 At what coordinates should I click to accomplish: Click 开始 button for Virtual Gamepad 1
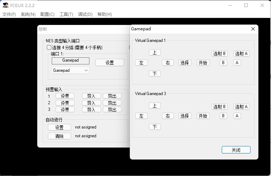pos(203,63)
